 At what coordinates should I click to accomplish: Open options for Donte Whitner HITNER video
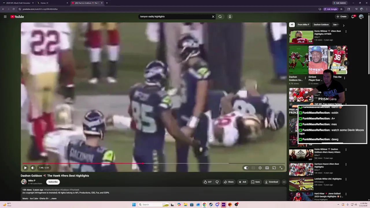346,31
